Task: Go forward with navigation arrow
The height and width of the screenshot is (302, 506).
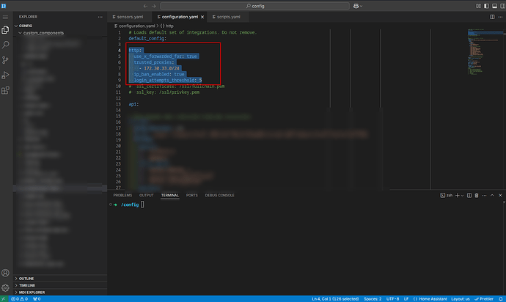Action: point(154,6)
